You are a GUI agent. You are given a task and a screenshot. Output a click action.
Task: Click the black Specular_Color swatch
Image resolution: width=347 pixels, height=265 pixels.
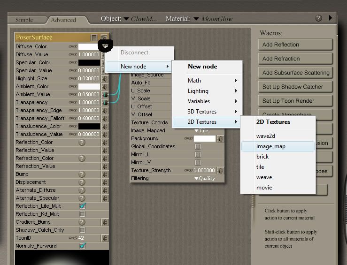click(x=89, y=62)
